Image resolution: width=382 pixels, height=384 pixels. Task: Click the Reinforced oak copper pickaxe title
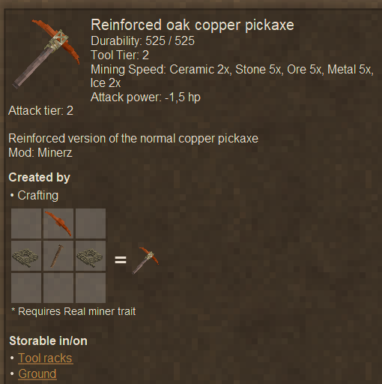click(192, 25)
